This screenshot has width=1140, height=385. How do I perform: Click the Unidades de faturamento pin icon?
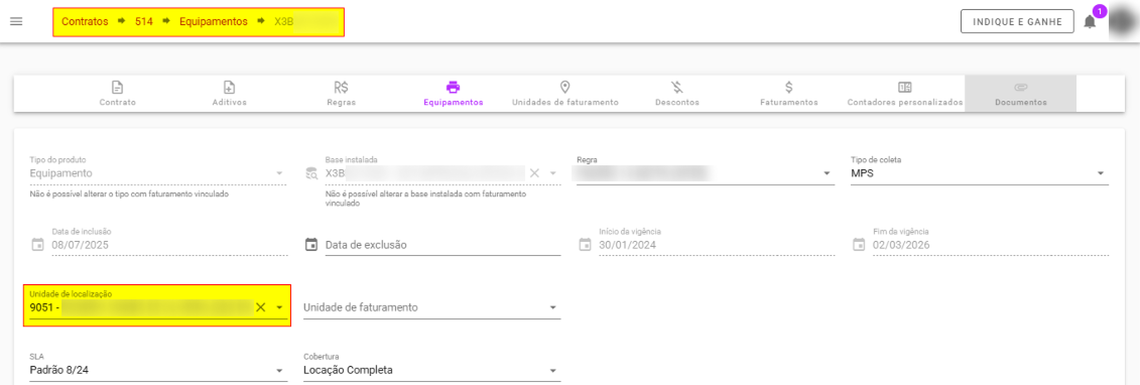(565, 87)
